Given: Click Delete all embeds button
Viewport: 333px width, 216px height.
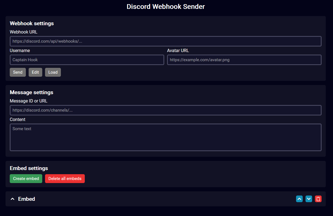Looking at the screenshot, I should tap(65, 179).
